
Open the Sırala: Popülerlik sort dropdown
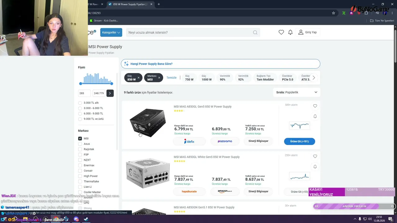[297, 92]
